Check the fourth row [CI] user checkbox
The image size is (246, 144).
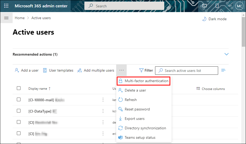pyautogui.click(x=19, y=133)
